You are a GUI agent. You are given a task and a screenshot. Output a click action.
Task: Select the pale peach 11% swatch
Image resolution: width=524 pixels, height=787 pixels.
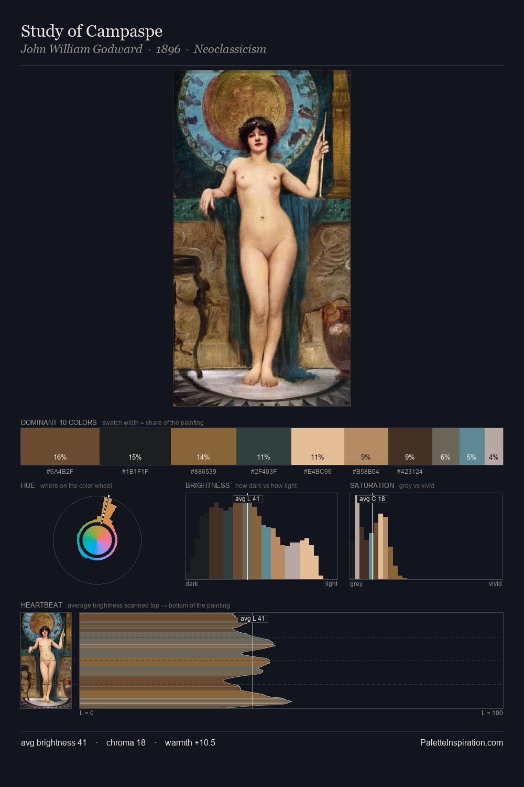coord(318,446)
